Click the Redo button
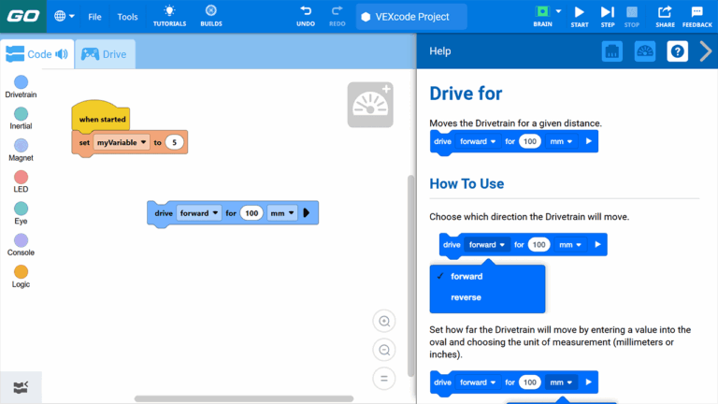718x404 pixels. click(337, 16)
